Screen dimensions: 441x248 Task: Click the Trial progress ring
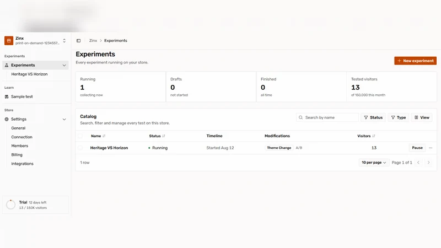pos(10,204)
